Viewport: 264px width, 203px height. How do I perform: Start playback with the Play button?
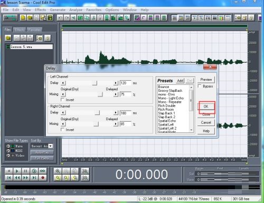click(17, 171)
